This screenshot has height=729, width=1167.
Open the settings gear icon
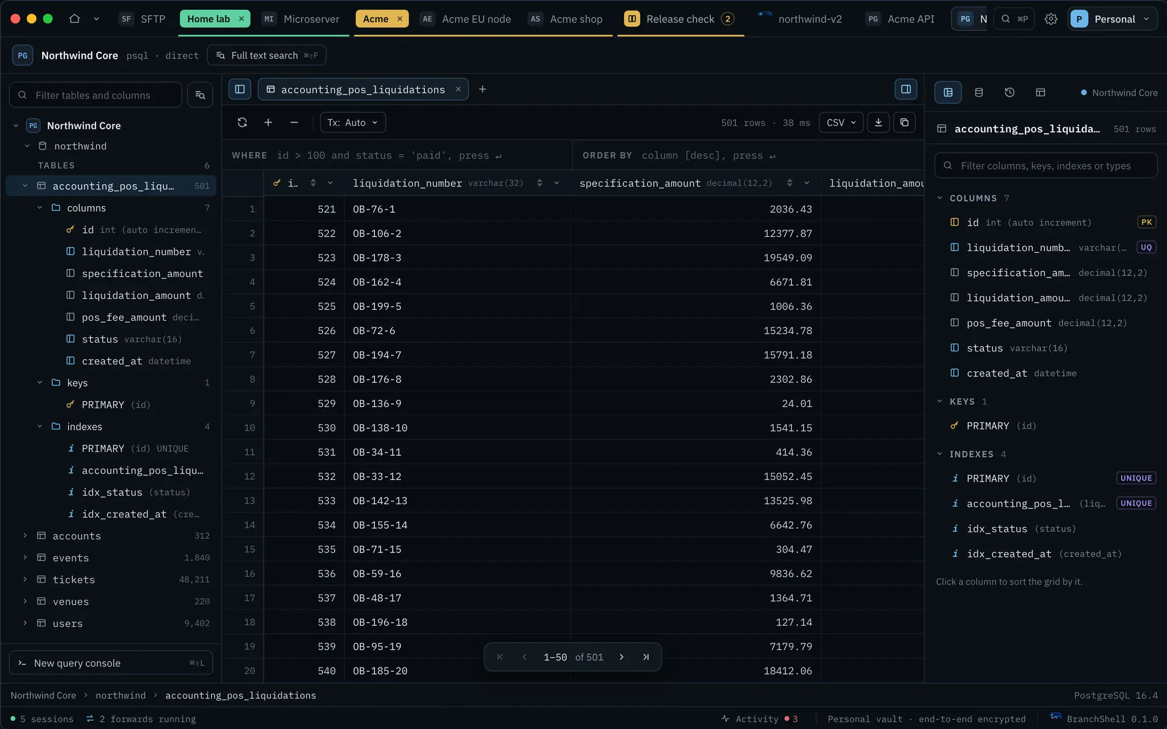pyautogui.click(x=1051, y=19)
